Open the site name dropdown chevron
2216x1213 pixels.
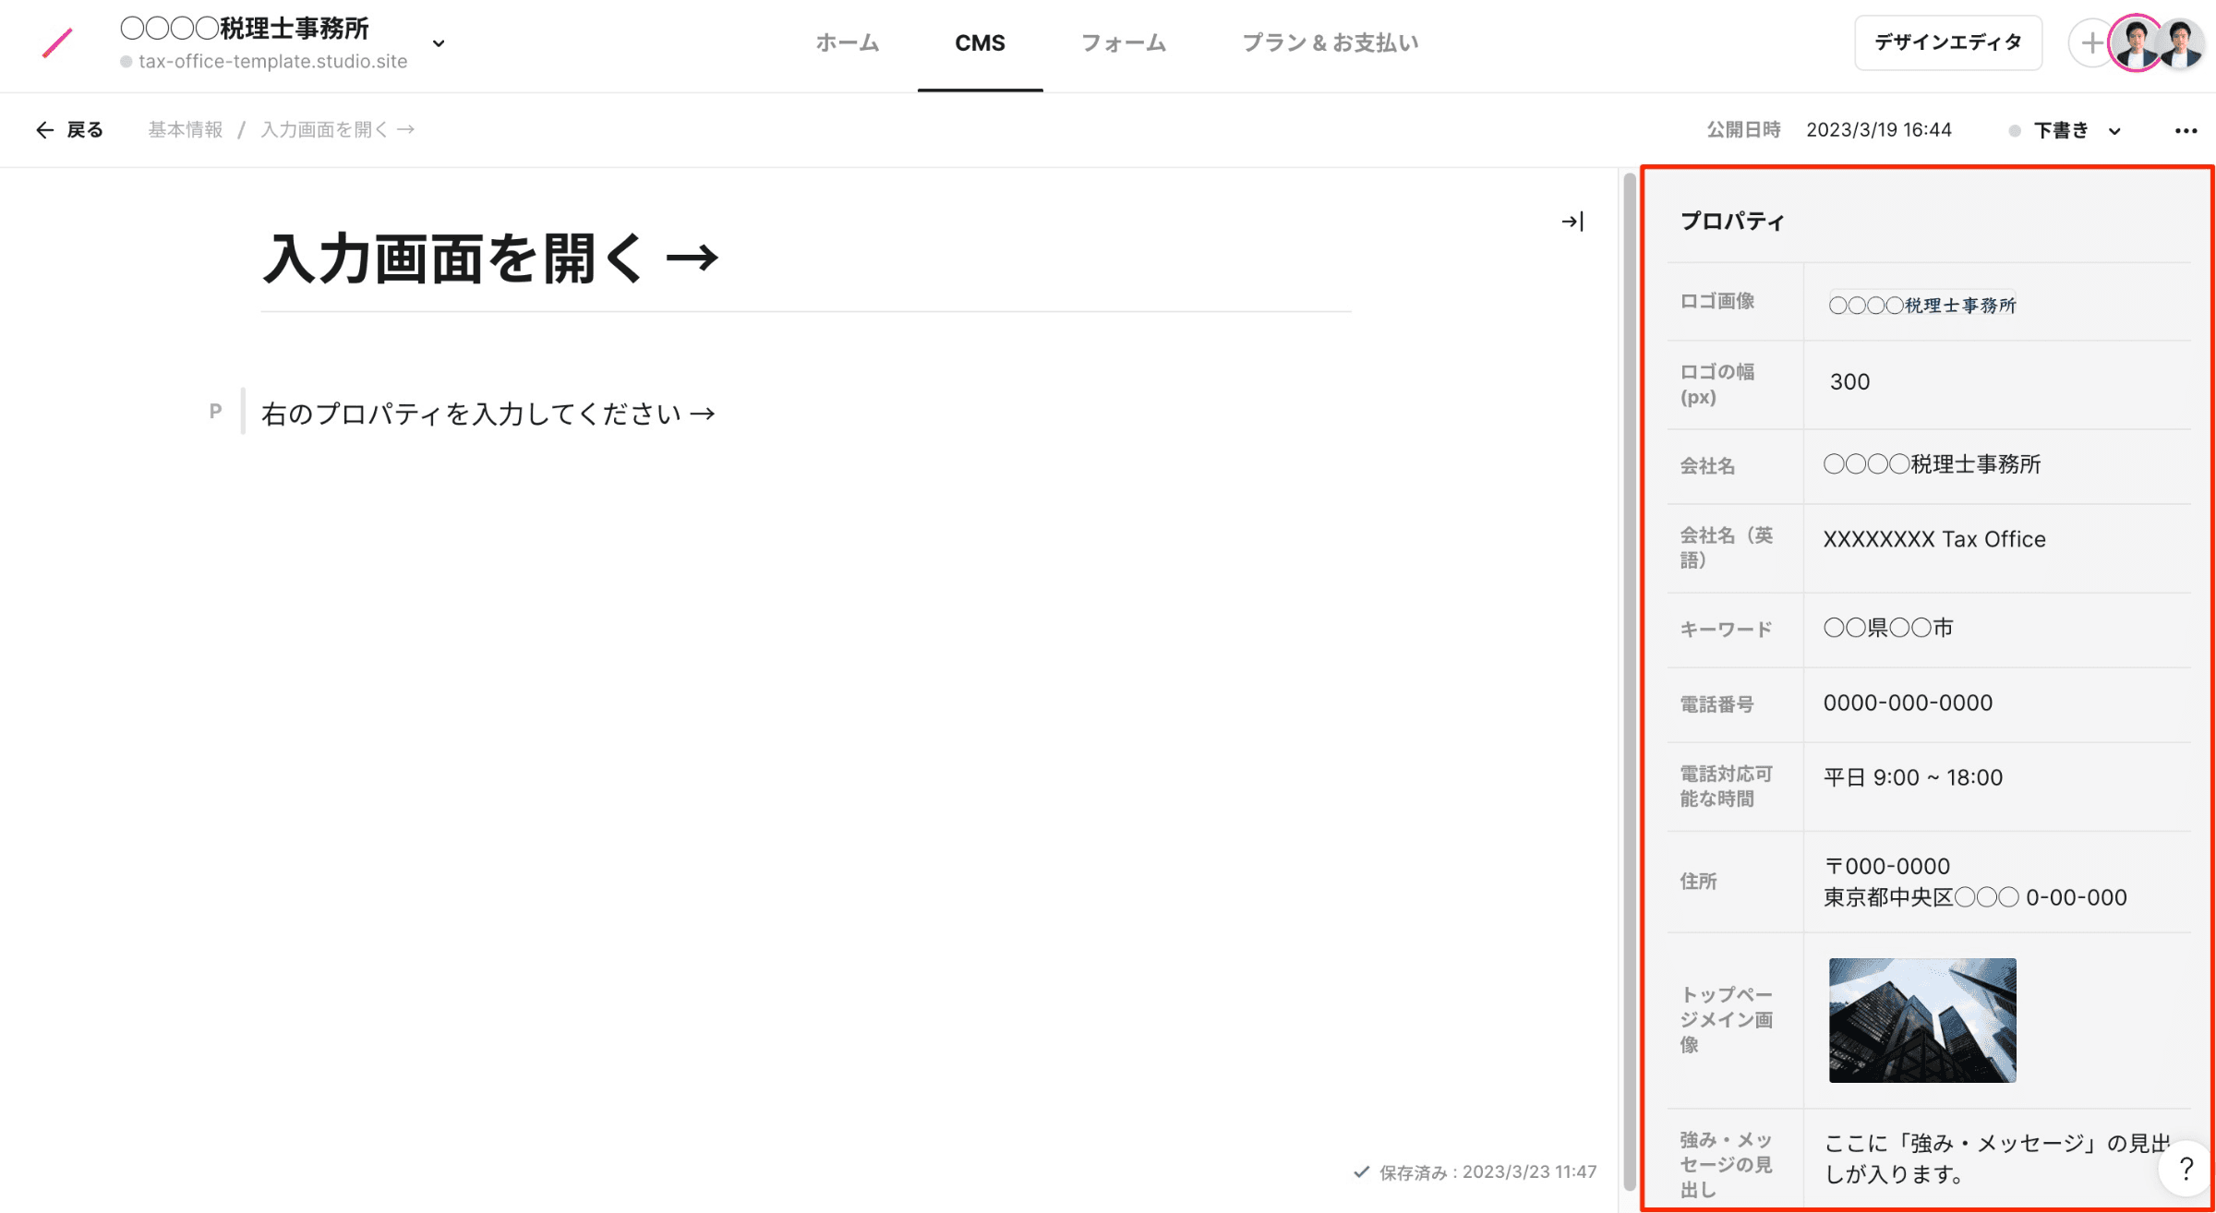pyautogui.click(x=439, y=43)
